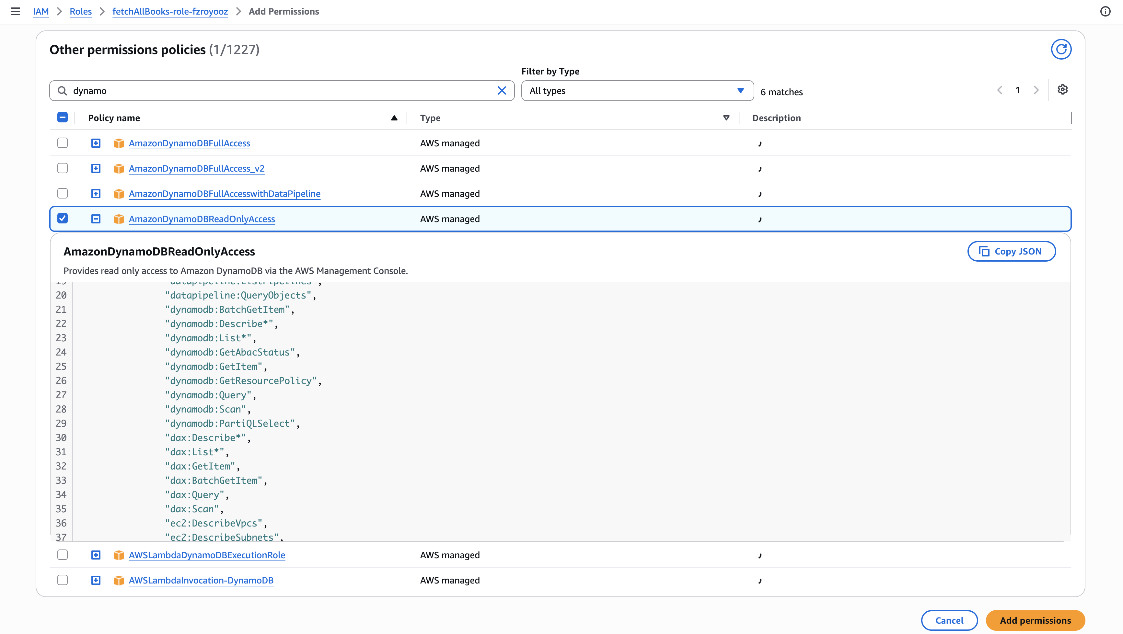Refresh the permissions policies list

1061,49
